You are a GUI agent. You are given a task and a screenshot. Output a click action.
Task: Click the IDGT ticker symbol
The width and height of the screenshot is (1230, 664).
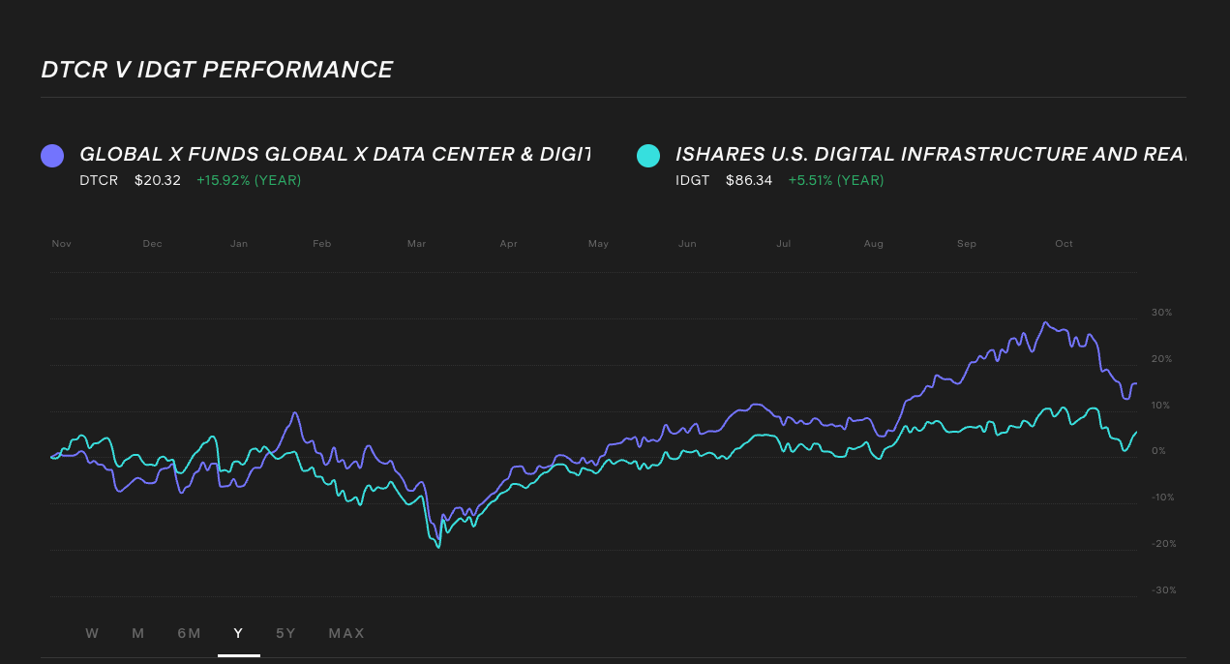tap(693, 180)
